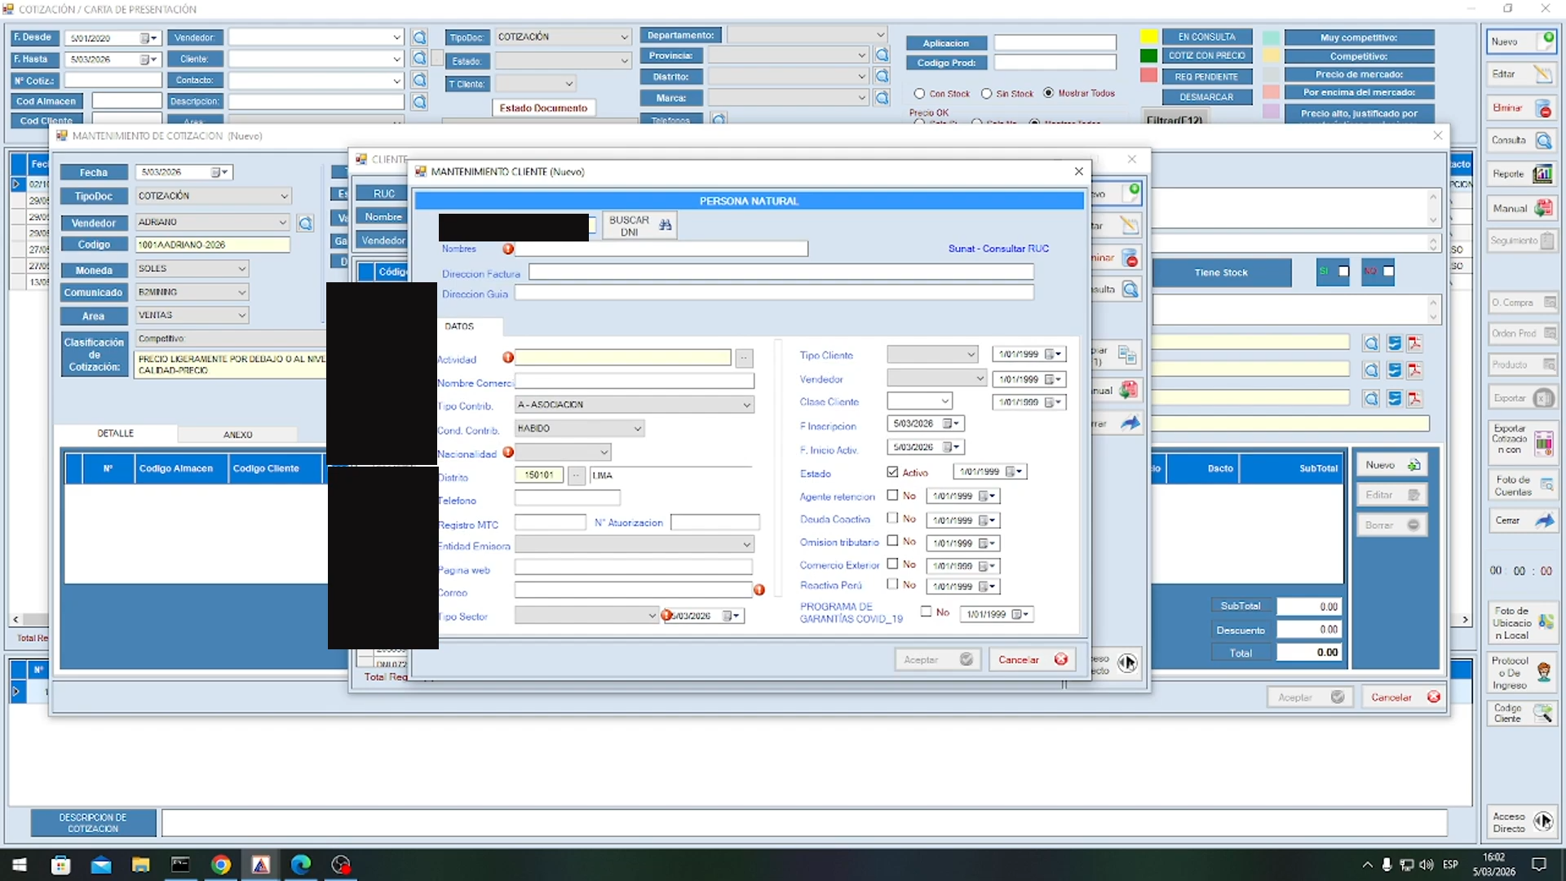The width and height of the screenshot is (1566, 881).
Task: Expand the Entidad Emisora dropdown
Action: (x=635, y=544)
